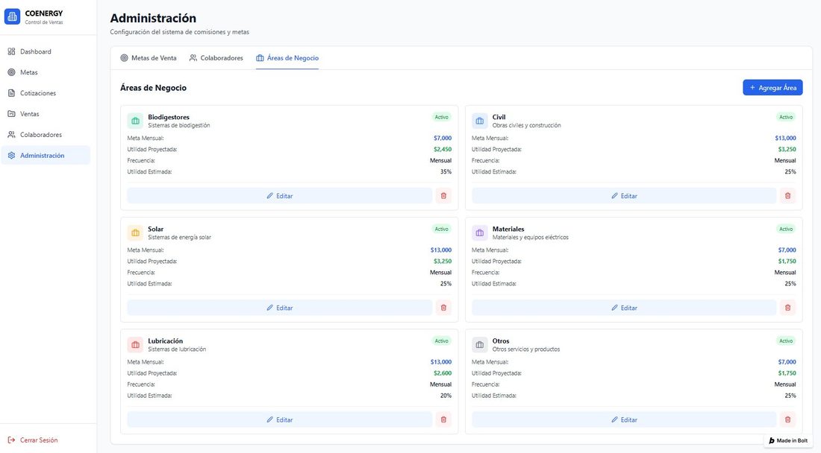
Task: Go to Dashboard in the sidebar
Action: [x=46, y=51]
